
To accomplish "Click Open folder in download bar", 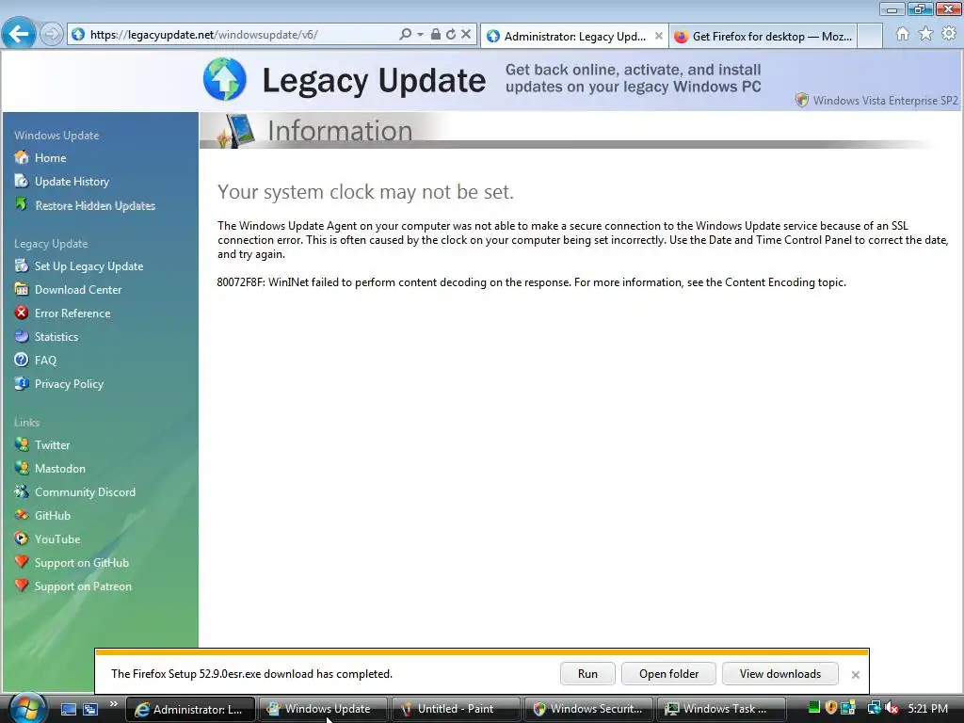I will (x=668, y=674).
